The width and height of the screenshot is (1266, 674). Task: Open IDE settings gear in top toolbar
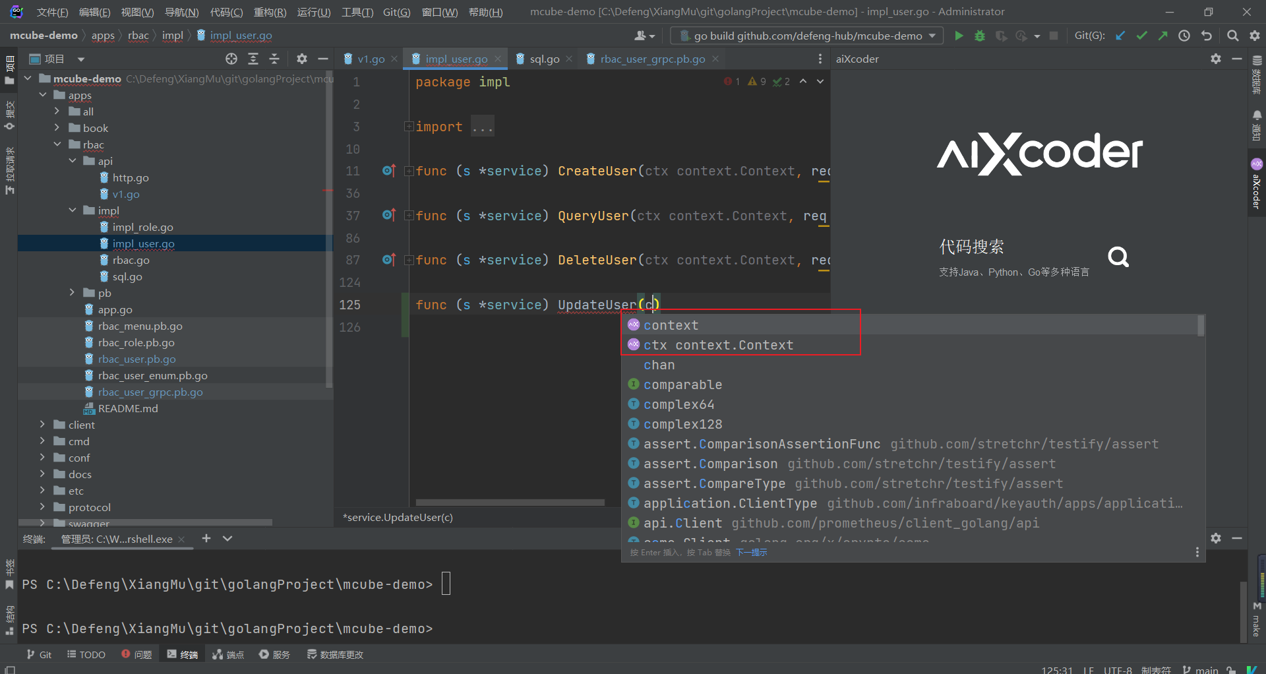pos(1254,36)
